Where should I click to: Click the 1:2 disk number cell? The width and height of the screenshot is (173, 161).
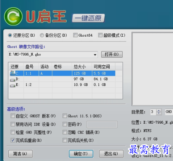[x=31, y=84]
